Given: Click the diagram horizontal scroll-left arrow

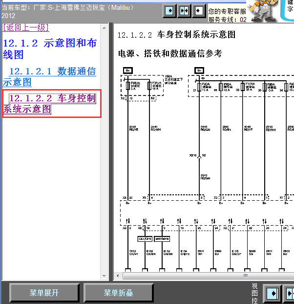Looking at the screenshot, I should 118,276.
